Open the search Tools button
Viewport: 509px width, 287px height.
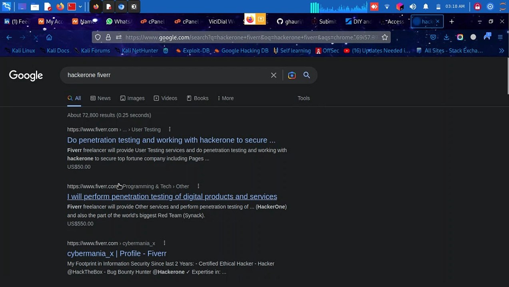(x=303, y=98)
